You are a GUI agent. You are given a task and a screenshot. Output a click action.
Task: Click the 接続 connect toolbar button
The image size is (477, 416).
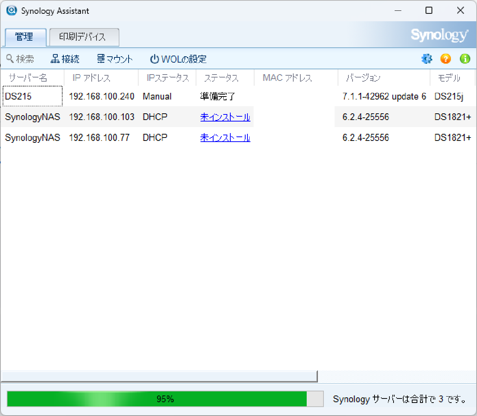coord(65,59)
